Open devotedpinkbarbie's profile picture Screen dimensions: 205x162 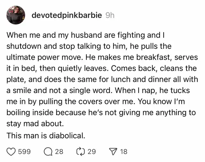click(x=16, y=15)
